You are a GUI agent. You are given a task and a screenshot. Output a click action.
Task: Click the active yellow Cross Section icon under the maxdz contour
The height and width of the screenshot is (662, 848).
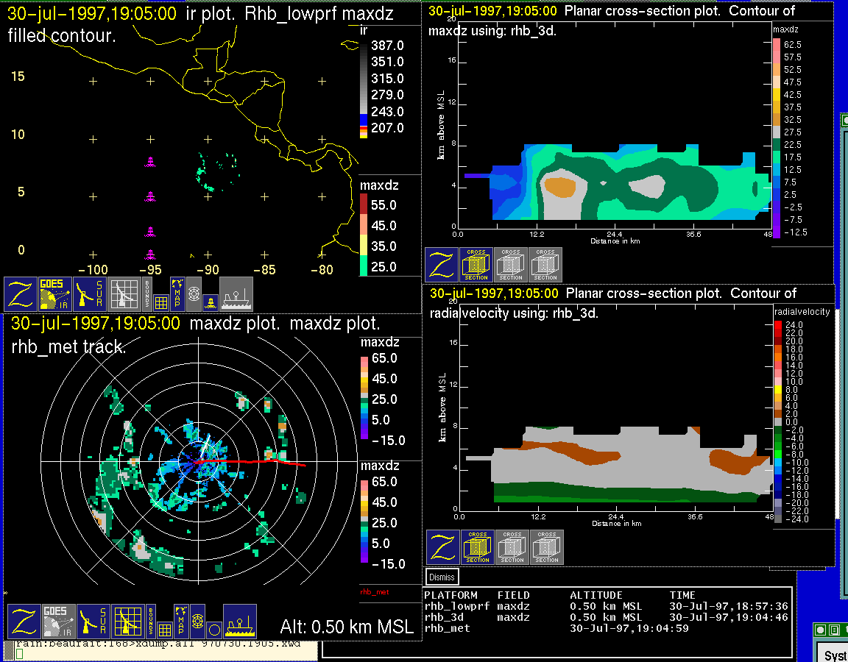476,265
